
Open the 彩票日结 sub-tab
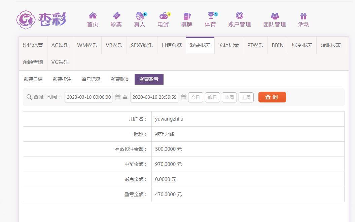tap(33, 79)
